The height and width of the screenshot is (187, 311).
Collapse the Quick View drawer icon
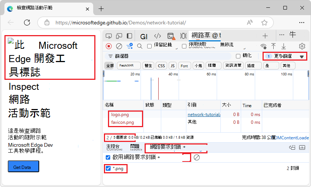pyautogui.click(x=302, y=147)
